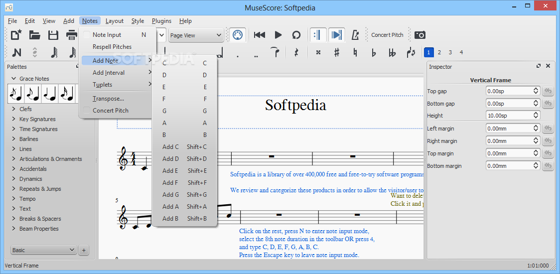The height and width of the screenshot is (274, 560).
Task: Click the flip stem direction icon
Action: click(411, 52)
